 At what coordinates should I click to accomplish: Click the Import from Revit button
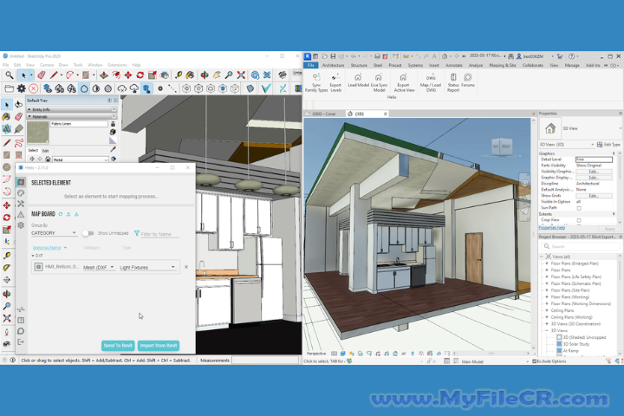159,345
